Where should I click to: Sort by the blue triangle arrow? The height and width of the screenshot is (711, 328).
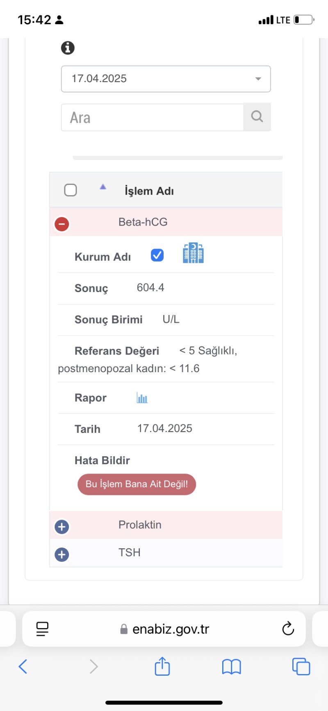[x=103, y=187]
